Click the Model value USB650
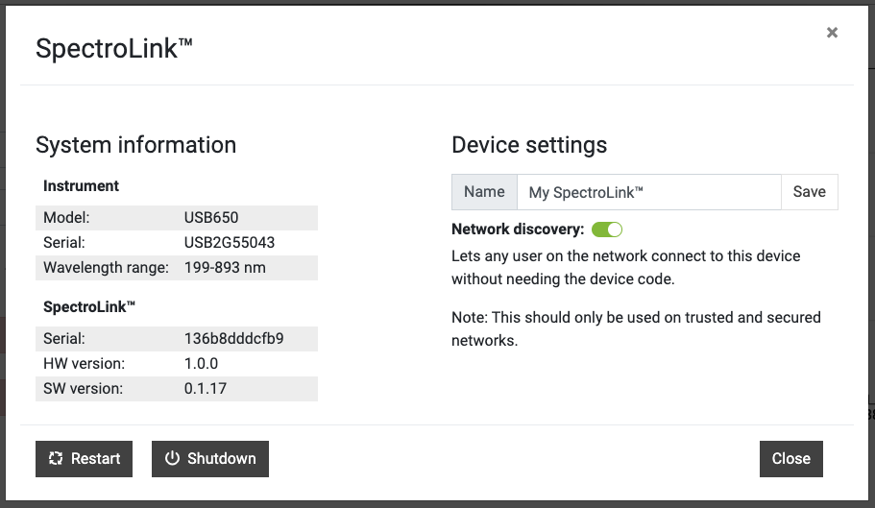The width and height of the screenshot is (875, 508). point(211,217)
